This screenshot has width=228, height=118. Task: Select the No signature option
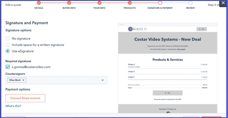(8, 38)
